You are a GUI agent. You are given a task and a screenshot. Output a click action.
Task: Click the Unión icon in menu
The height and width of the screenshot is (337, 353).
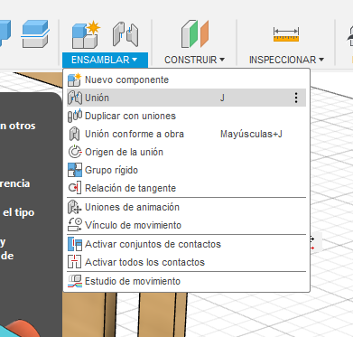coord(74,98)
